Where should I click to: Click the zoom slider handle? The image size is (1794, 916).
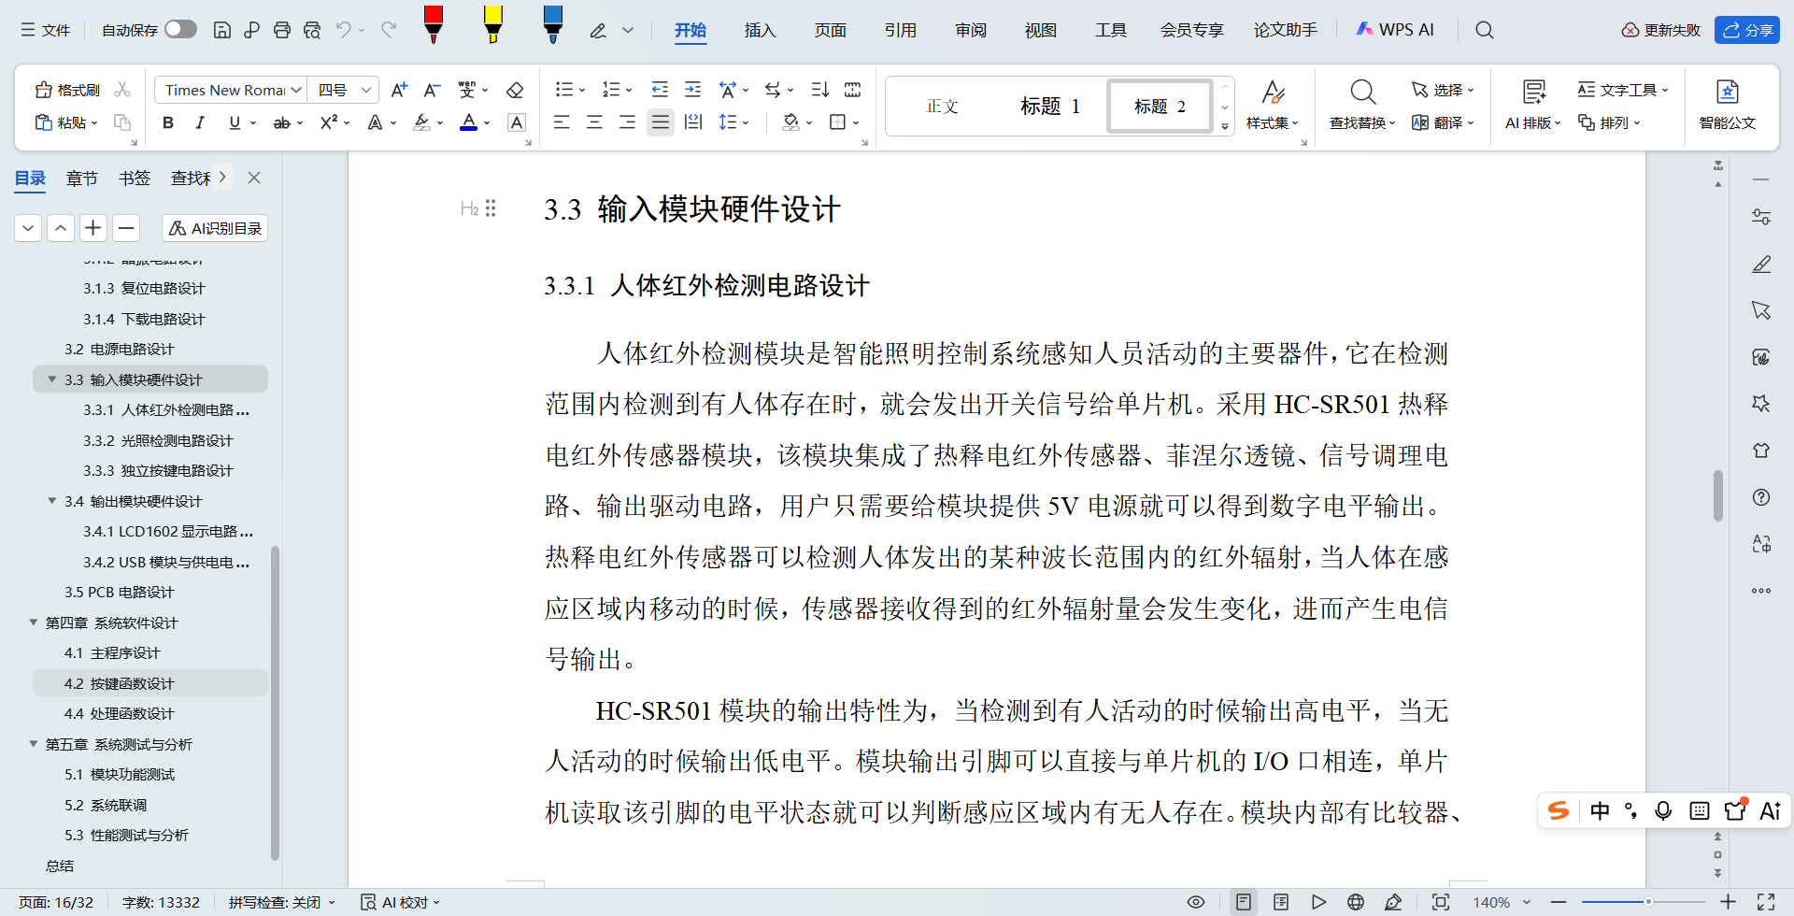point(1648,902)
